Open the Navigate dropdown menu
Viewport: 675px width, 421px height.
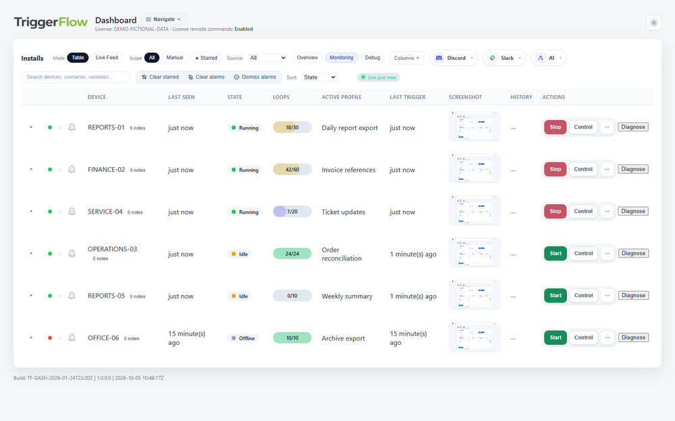coord(163,20)
